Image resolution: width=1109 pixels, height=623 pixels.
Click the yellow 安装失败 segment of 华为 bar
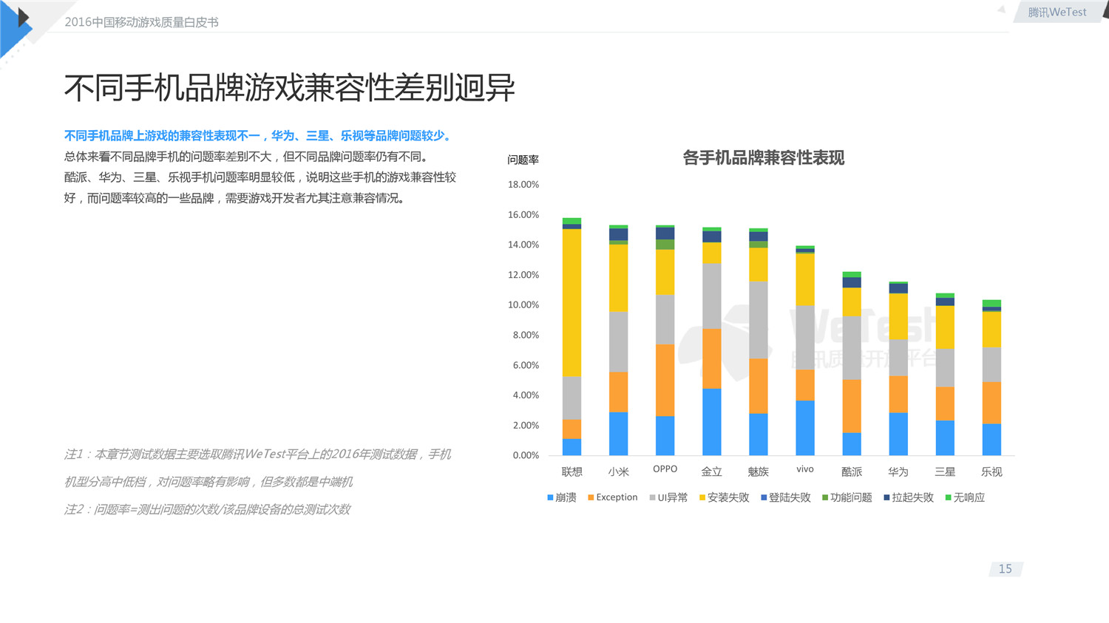point(898,317)
